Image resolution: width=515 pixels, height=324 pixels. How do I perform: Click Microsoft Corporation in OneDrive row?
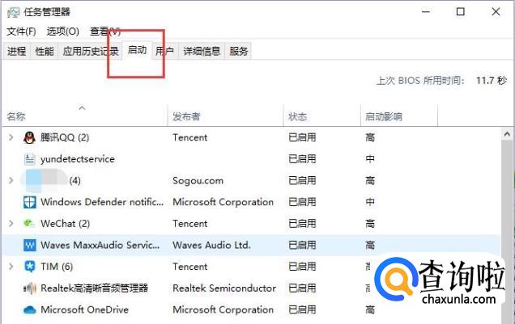[x=223, y=309]
